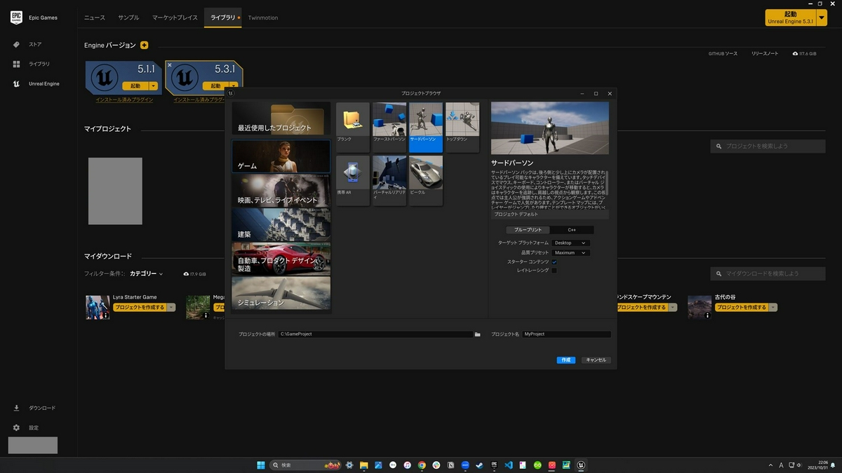Expand Lyra Starter Game create-project dropdown arrow
This screenshot has height=473, width=842.
(171, 308)
